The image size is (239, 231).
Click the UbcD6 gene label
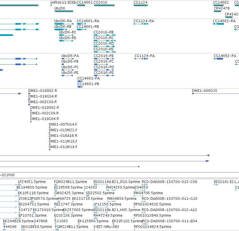(x=60, y=8)
